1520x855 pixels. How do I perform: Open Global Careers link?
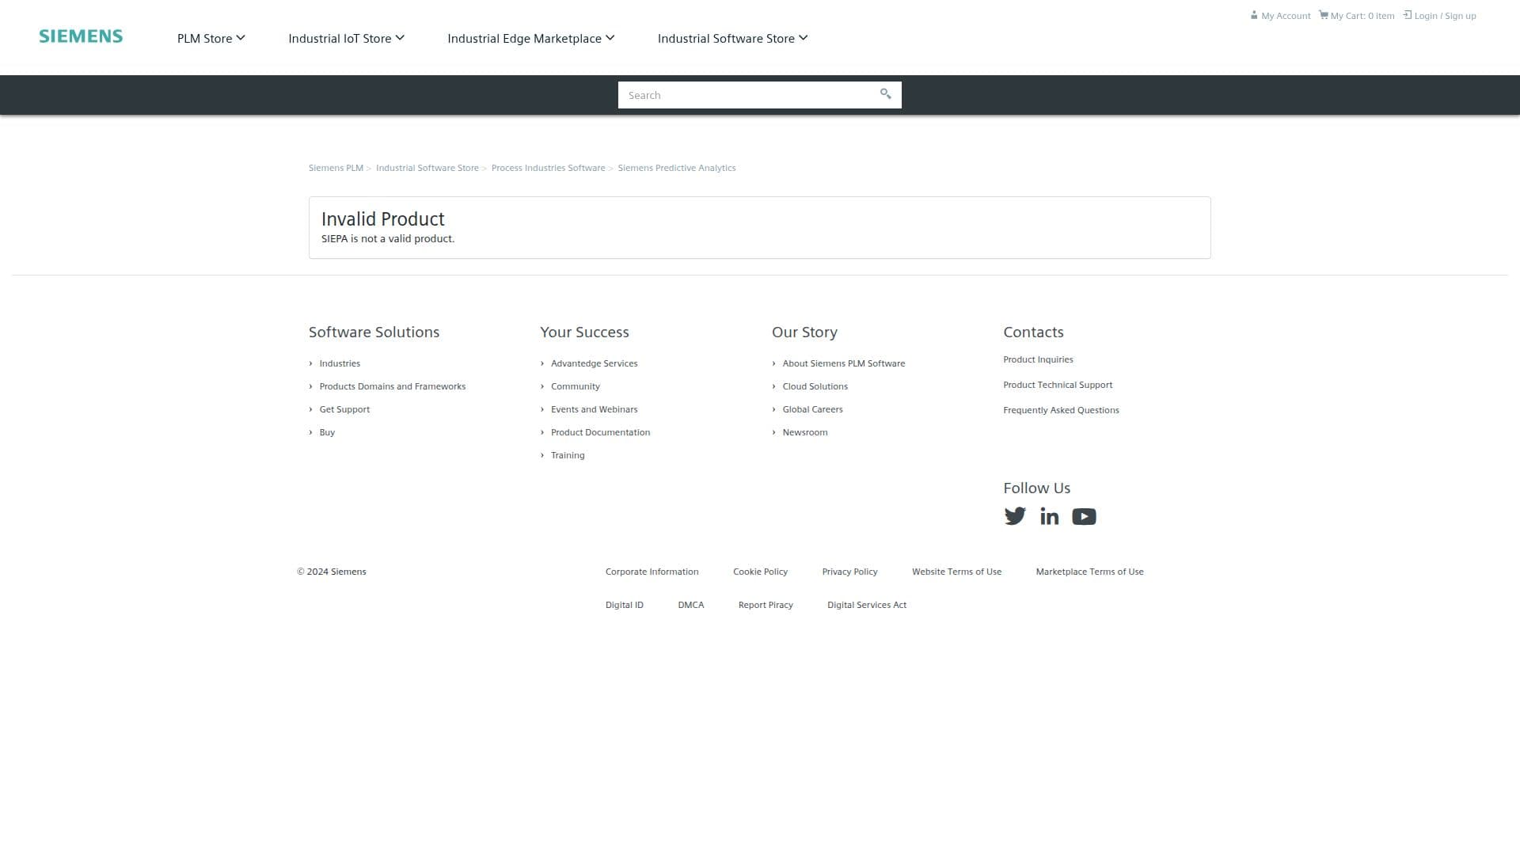pyautogui.click(x=813, y=409)
